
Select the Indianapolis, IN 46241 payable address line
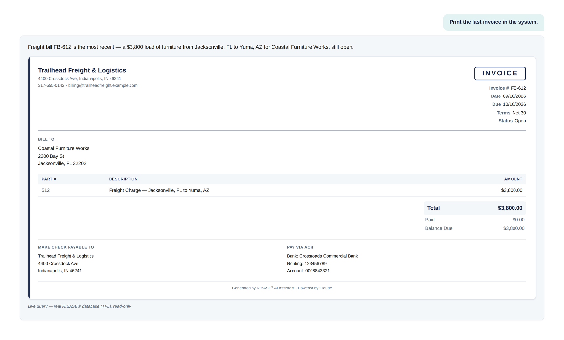tap(60, 271)
